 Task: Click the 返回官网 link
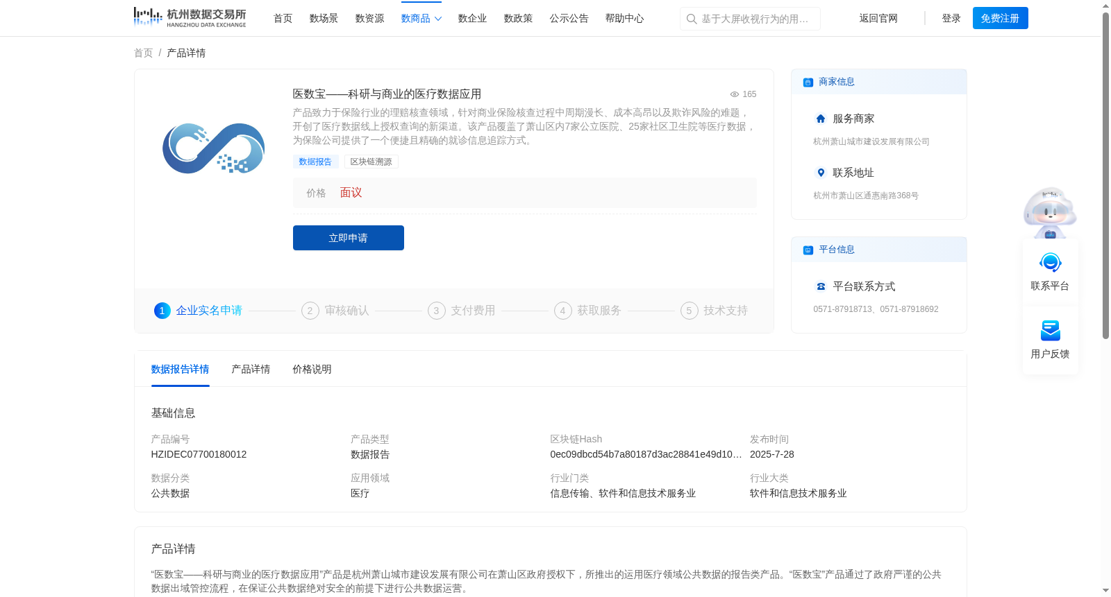[878, 19]
